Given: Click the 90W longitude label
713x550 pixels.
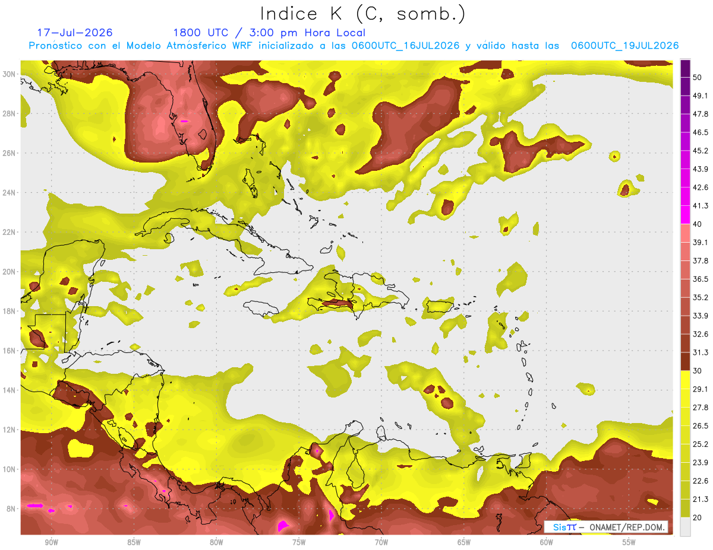Looking at the screenshot, I should pyautogui.click(x=52, y=542).
